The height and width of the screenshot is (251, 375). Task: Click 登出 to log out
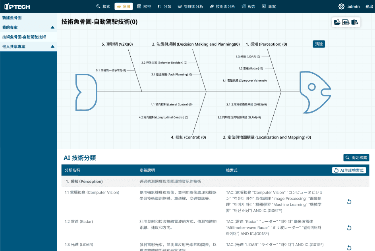[369, 6]
